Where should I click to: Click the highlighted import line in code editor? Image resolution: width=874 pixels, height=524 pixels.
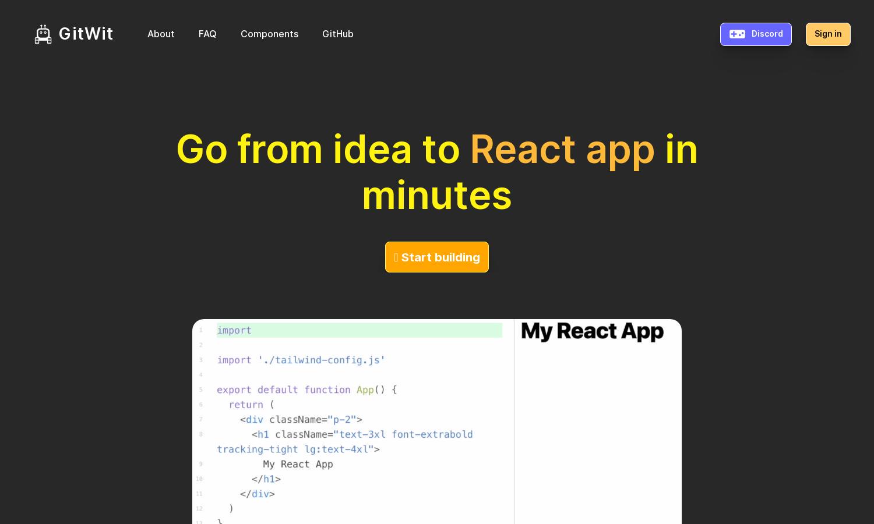click(x=360, y=330)
